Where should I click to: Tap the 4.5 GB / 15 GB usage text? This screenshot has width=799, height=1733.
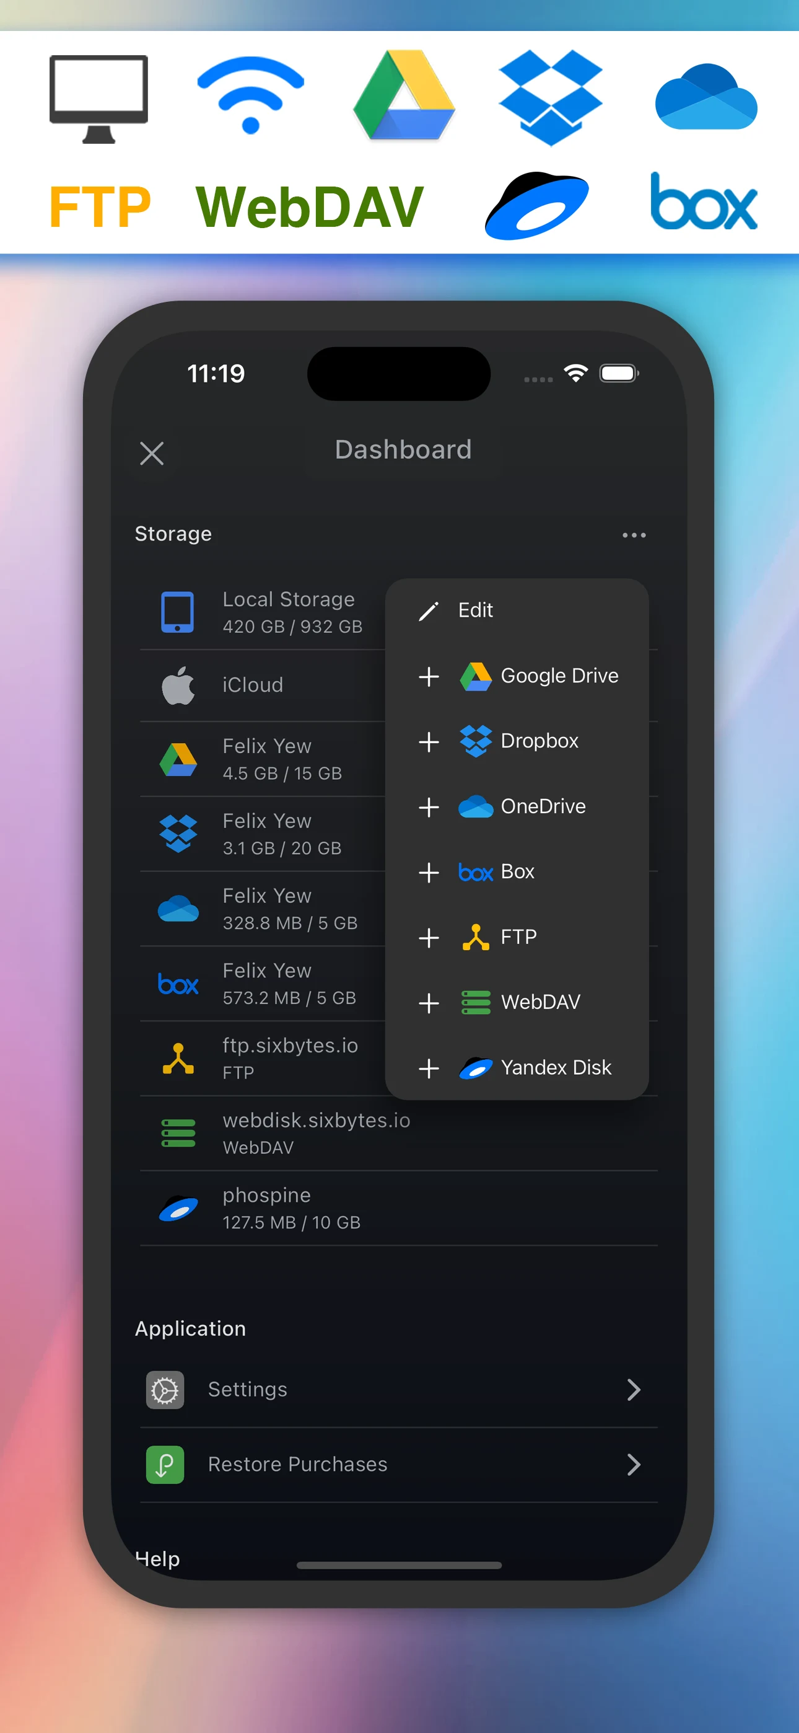click(282, 774)
